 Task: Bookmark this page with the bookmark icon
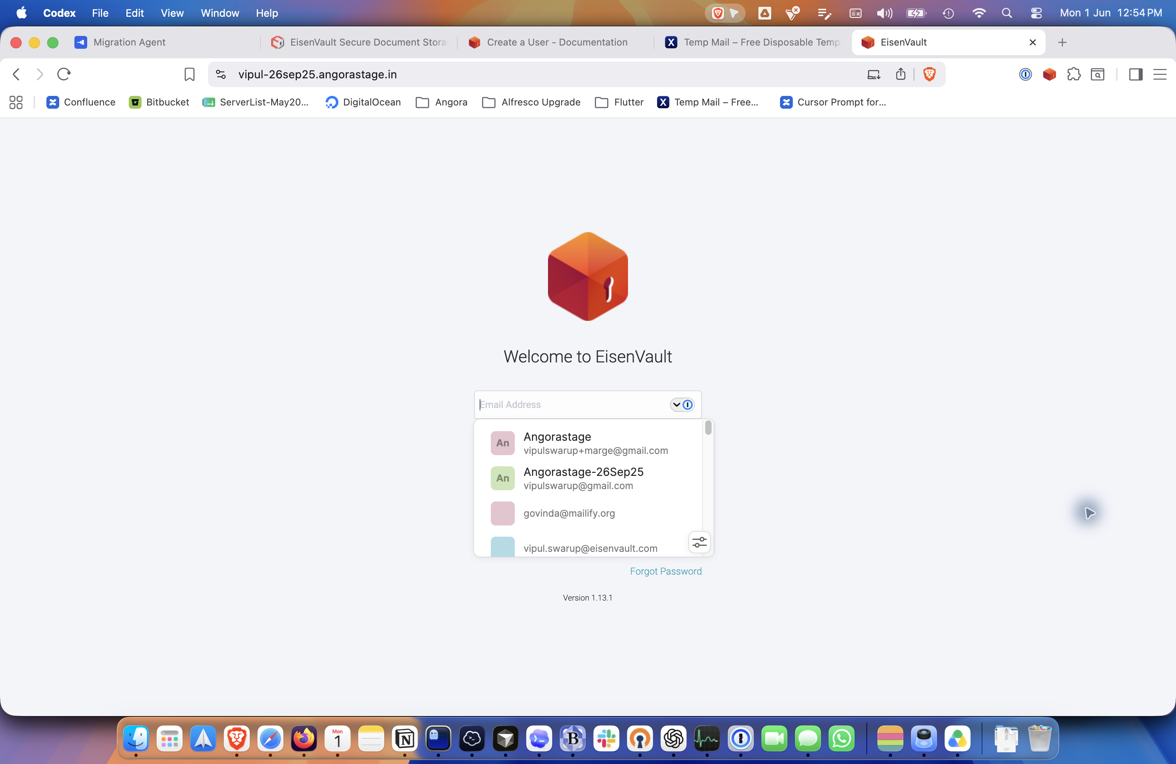(x=189, y=74)
